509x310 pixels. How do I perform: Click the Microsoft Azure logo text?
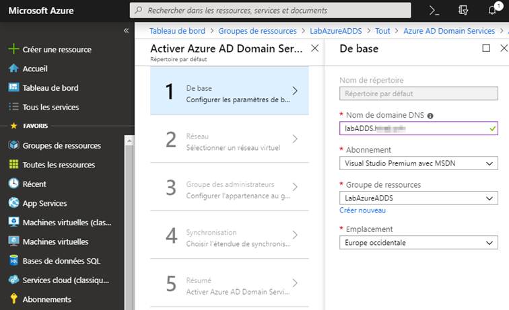[41, 10]
